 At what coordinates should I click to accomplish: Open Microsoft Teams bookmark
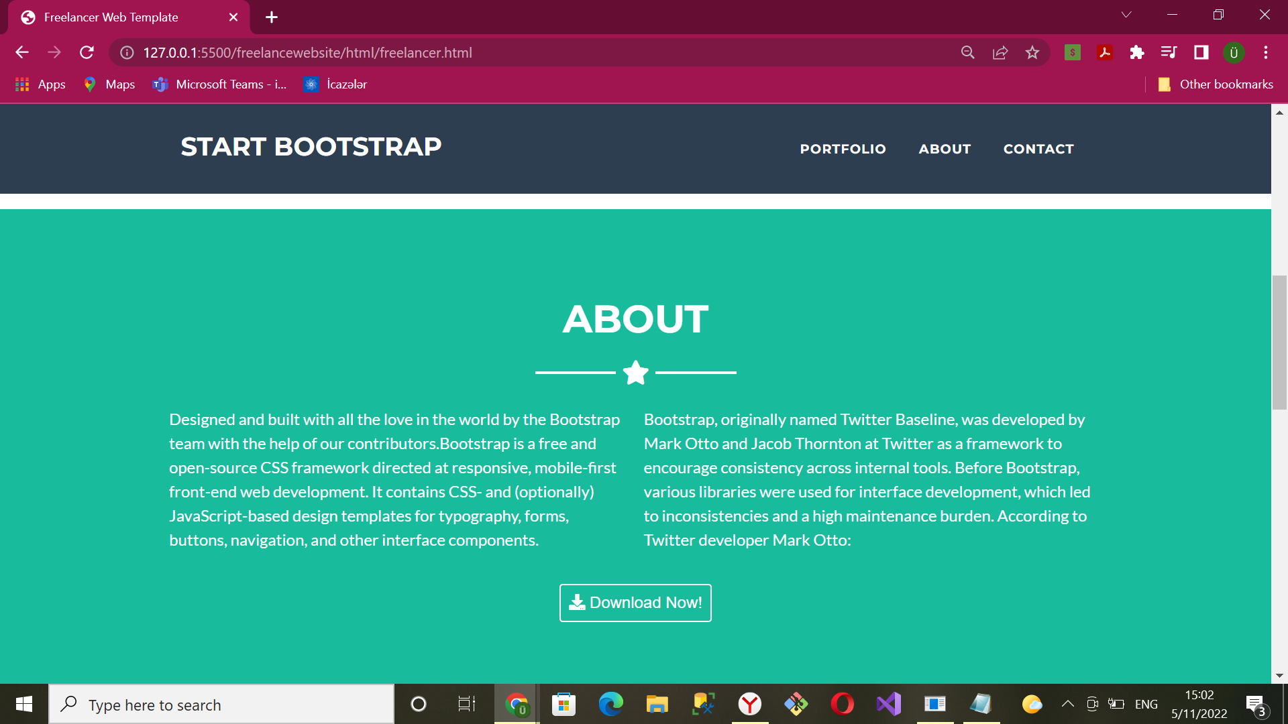coord(220,84)
